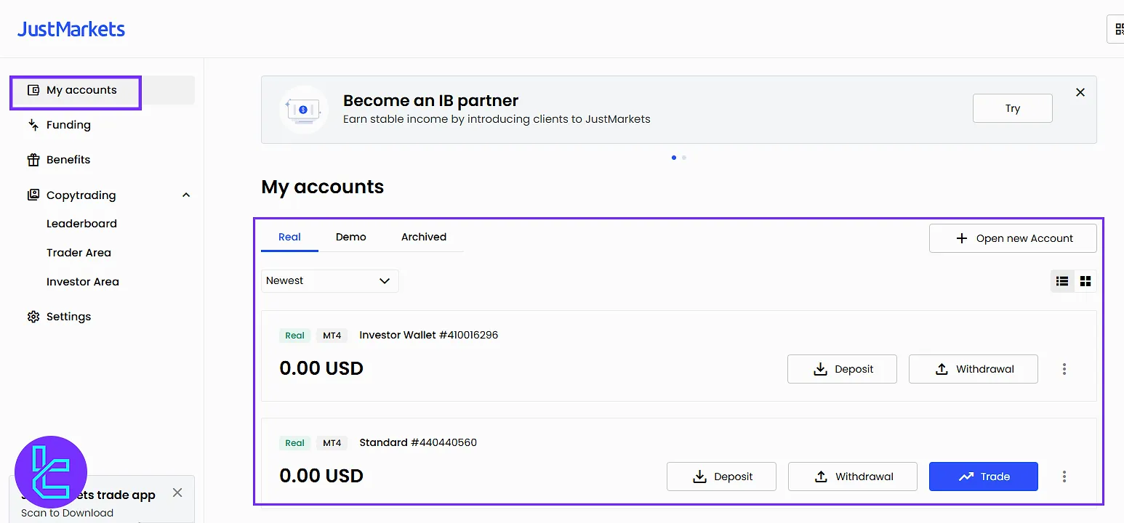Open more options for Standard #440440560 account
The height and width of the screenshot is (523, 1124).
pyautogui.click(x=1064, y=477)
